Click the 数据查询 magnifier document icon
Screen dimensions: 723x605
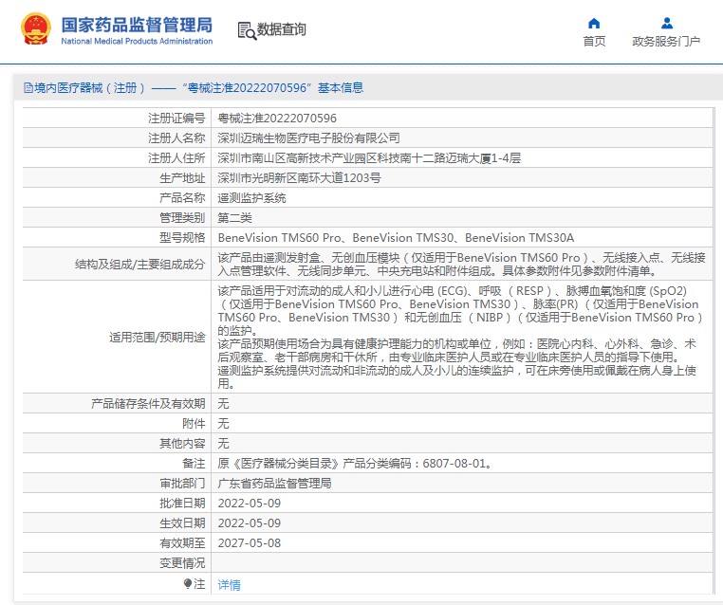tap(246, 30)
